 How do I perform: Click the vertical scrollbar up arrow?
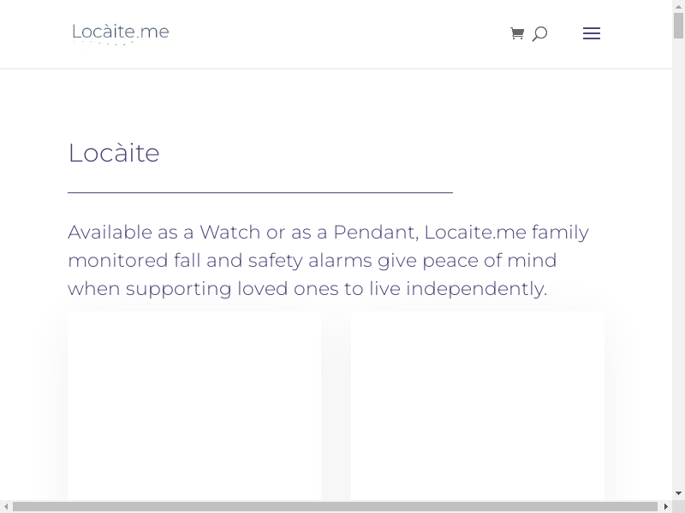point(678,6)
